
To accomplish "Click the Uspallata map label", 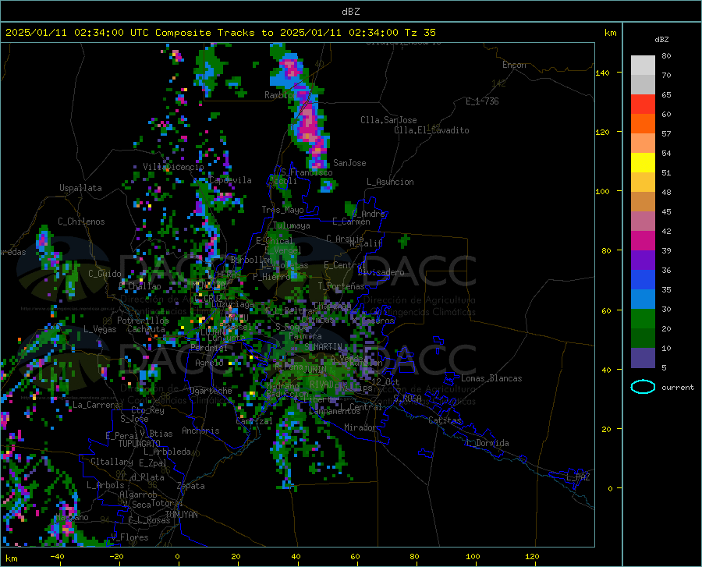I will click(x=80, y=189).
